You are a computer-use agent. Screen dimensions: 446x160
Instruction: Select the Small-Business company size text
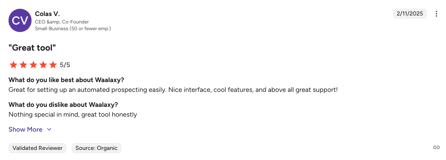pyautogui.click(x=73, y=28)
